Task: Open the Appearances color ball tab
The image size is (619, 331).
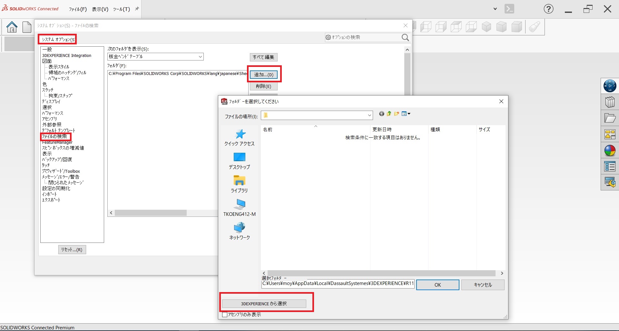Action: [610, 150]
